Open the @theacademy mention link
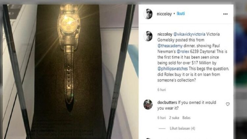The width and height of the screenshot is (247, 139). tap(170, 46)
